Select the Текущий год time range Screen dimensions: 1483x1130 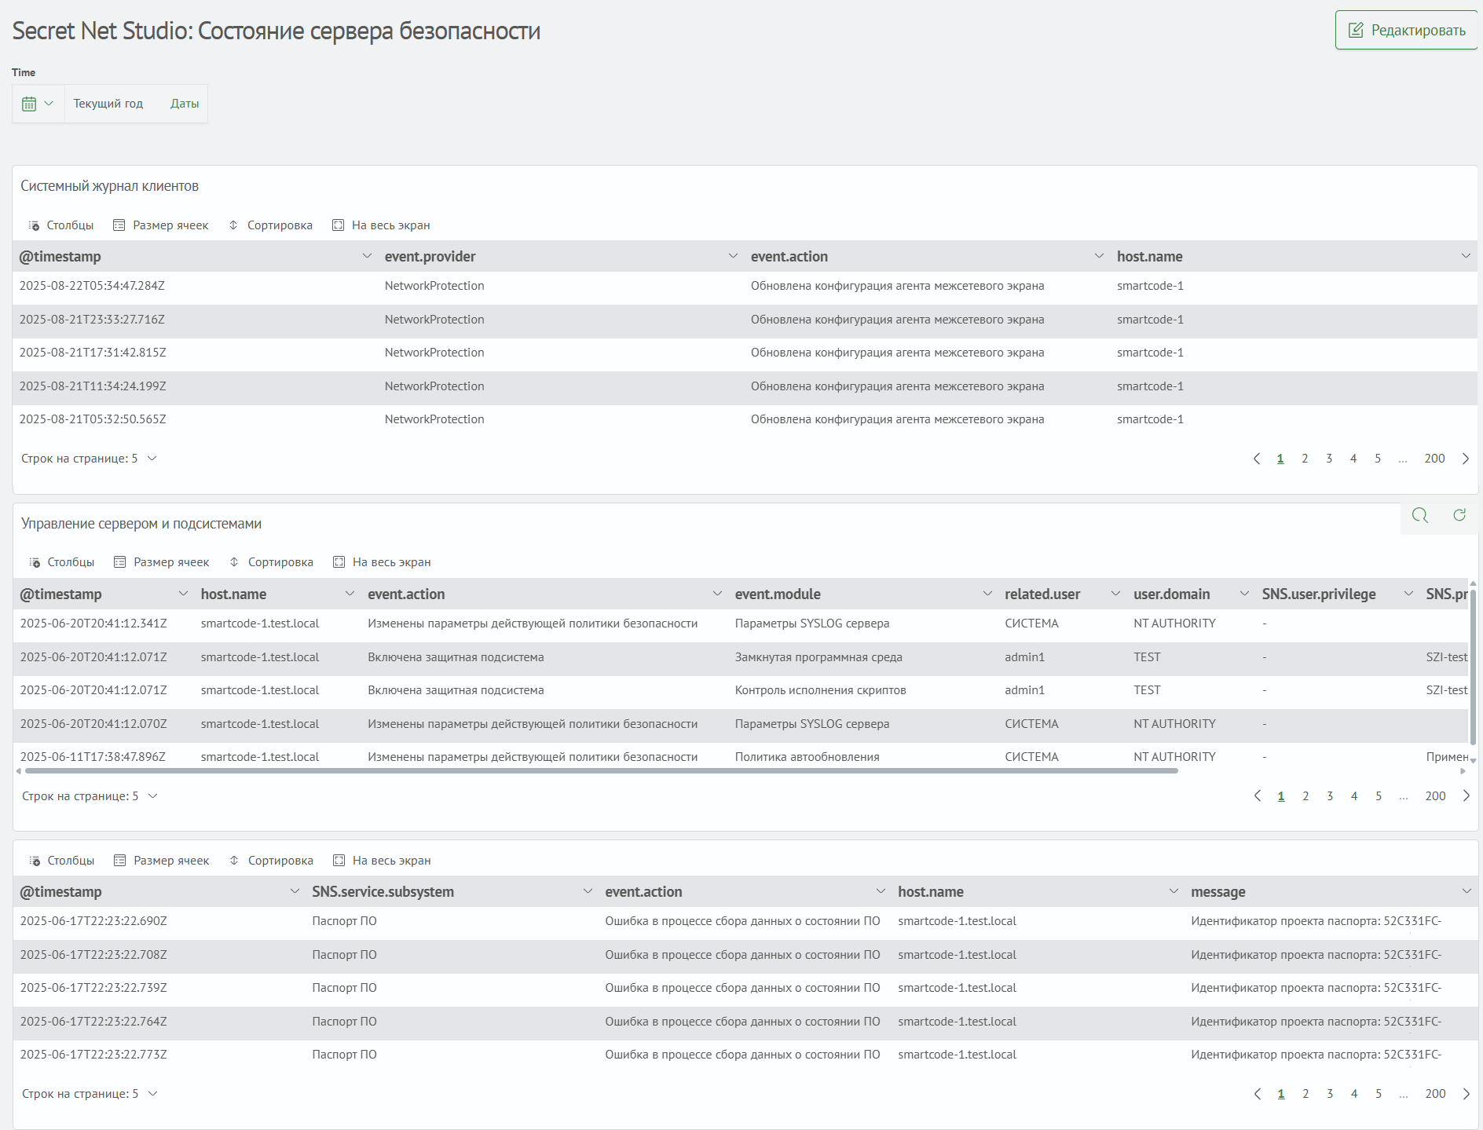(108, 104)
